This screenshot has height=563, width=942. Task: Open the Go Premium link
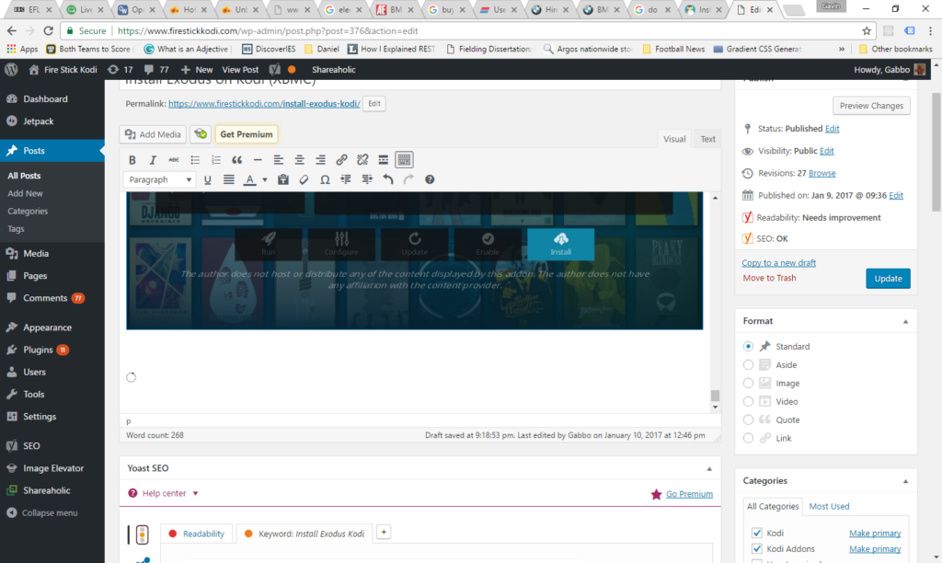(689, 494)
